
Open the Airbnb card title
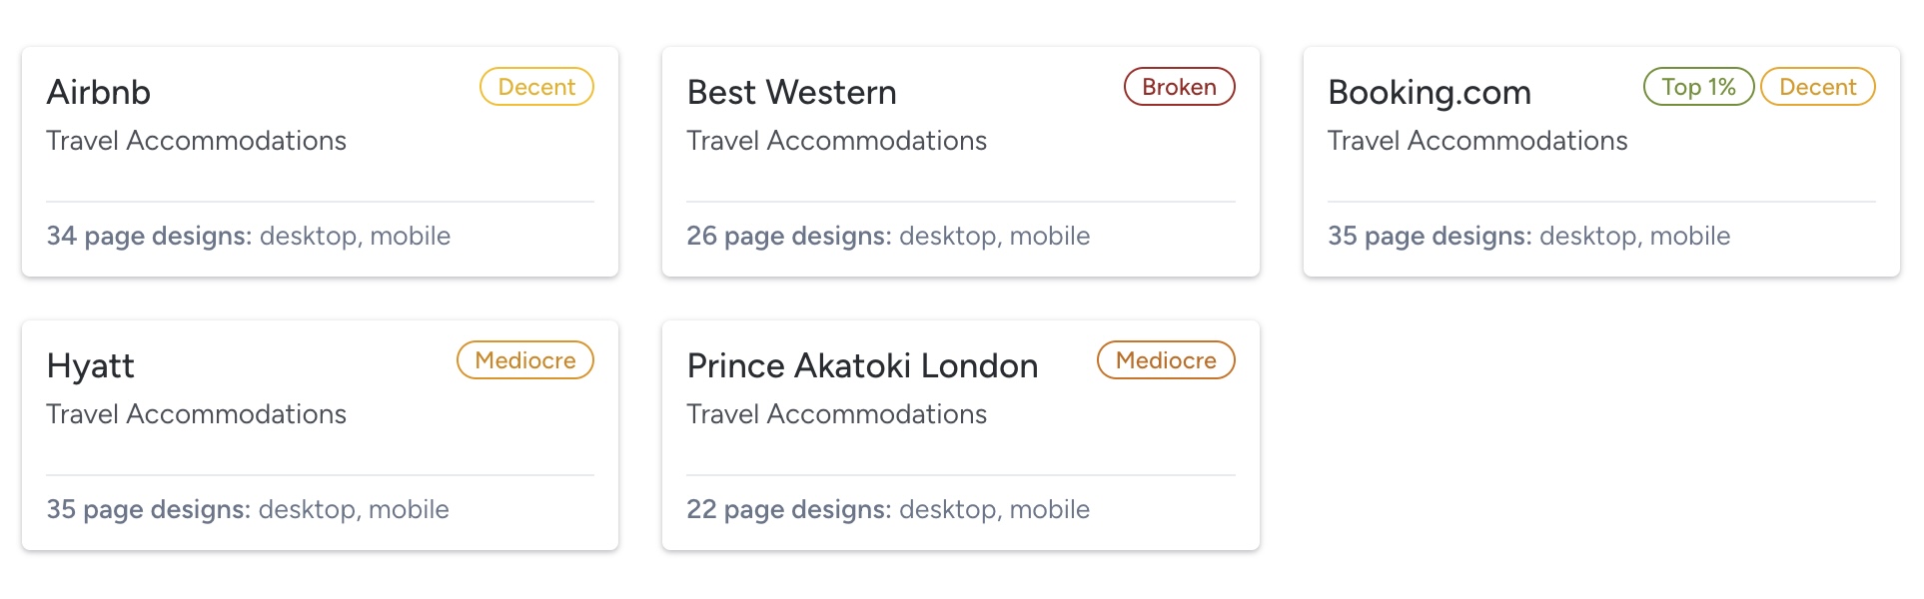click(x=99, y=92)
